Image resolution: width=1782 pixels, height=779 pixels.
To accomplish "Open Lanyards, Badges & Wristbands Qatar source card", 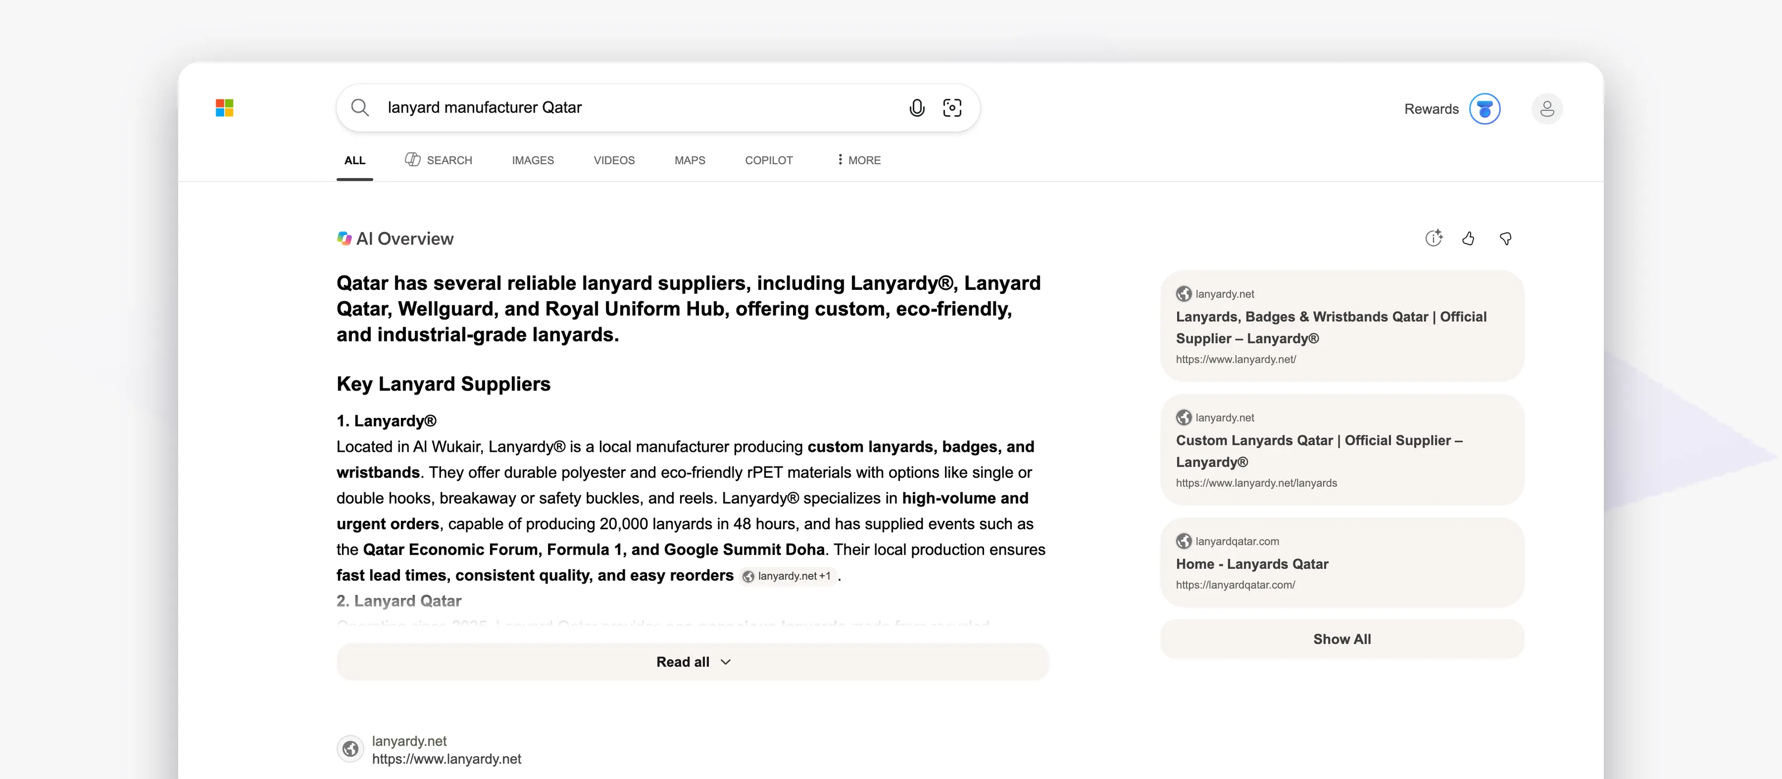I will (1342, 326).
